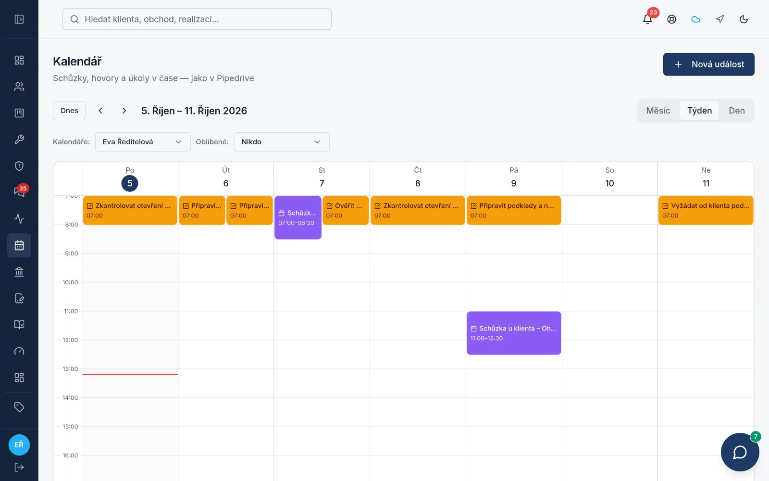This screenshot has height=481, width=769.
Task: Open the clients people icon in sidebar
Action: click(x=19, y=87)
